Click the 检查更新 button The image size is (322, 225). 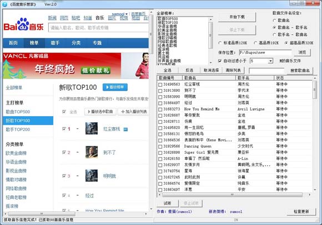[x=301, y=212]
